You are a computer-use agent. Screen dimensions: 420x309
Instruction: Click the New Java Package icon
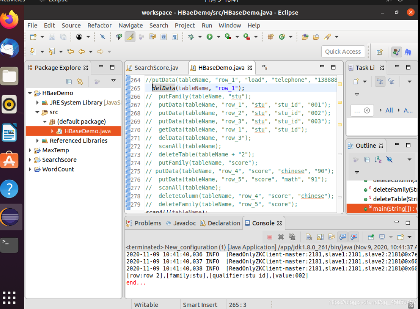[x=271, y=37]
